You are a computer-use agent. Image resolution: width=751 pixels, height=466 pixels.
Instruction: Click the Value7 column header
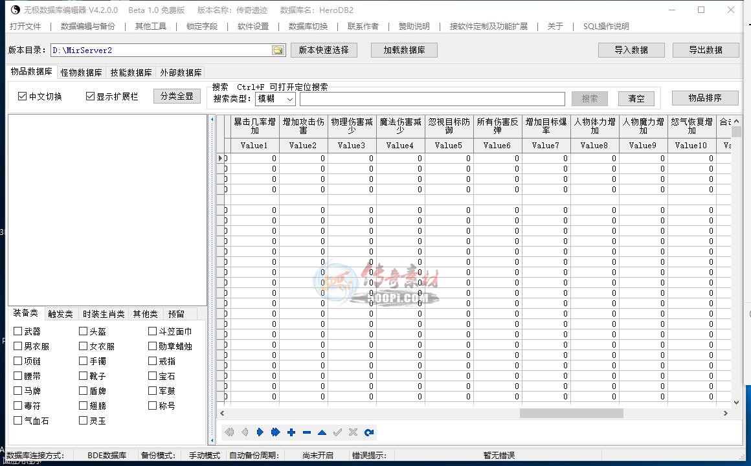point(546,146)
